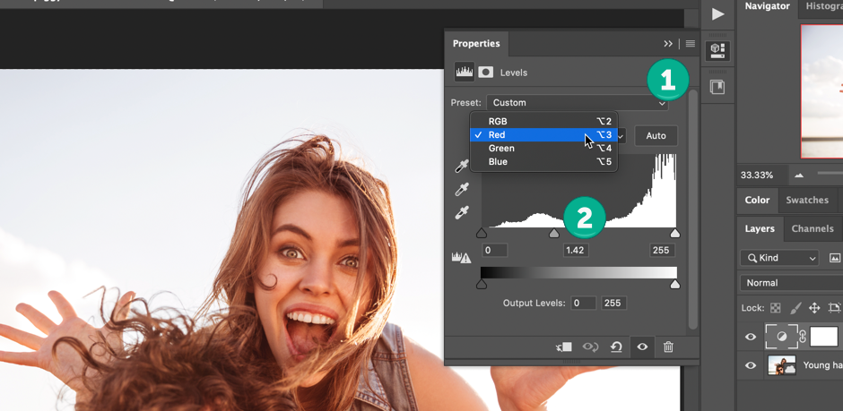The width and height of the screenshot is (843, 411).
Task: Choose Green from the channel list
Action: click(501, 149)
